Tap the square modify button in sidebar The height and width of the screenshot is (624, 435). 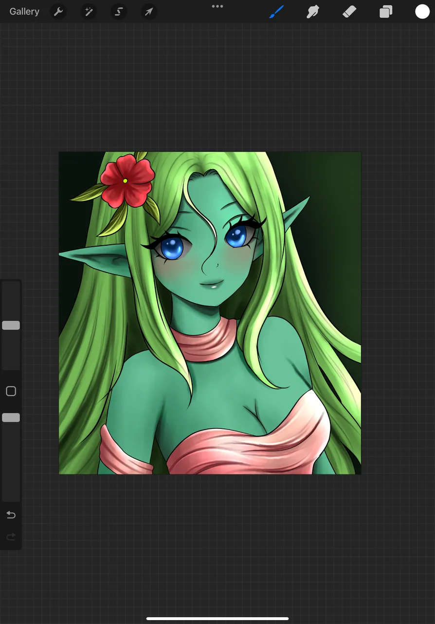pyautogui.click(x=11, y=391)
